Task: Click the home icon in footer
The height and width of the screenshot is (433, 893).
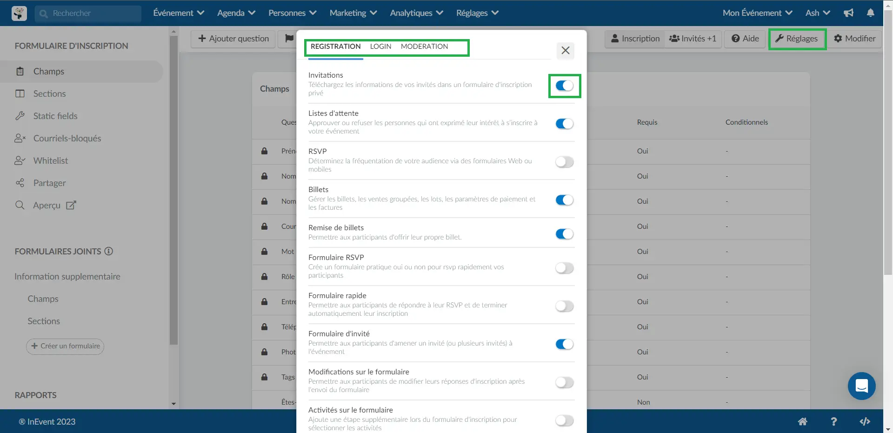Action: pos(803,421)
